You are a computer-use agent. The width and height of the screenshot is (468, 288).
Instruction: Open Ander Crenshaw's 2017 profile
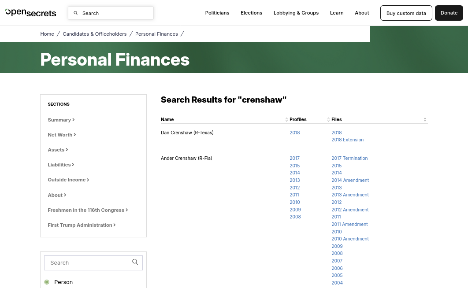click(294, 158)
